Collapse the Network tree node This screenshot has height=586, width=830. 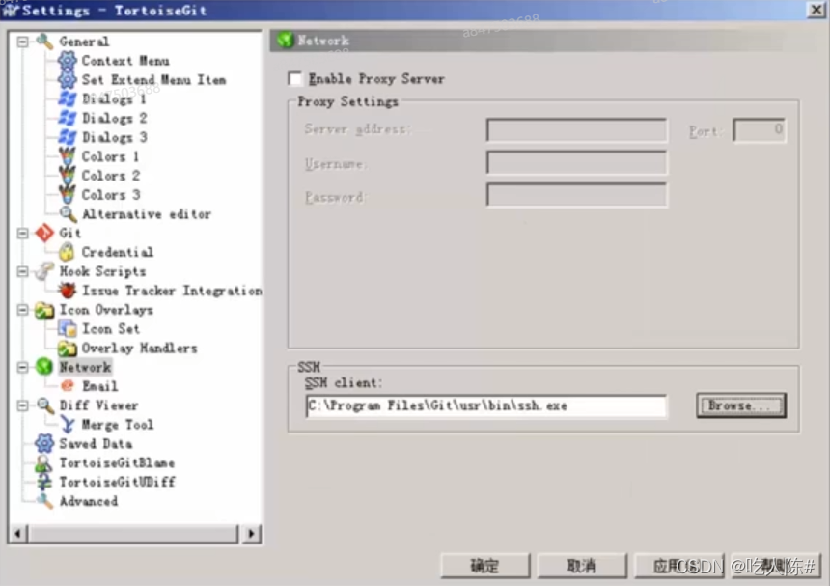22,367
